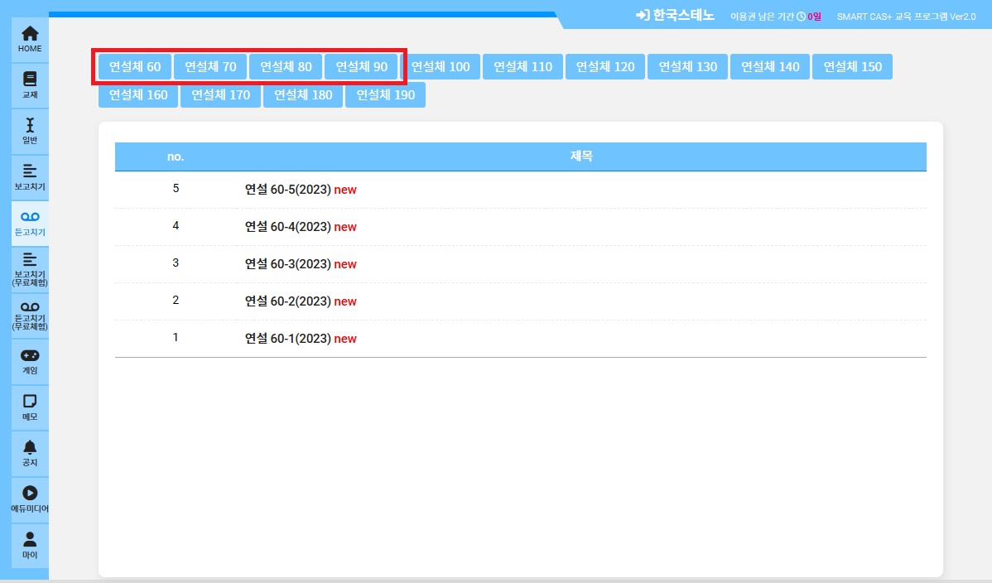
Task: Switch to the 연설체 150 tab
Action: (852, 67)
